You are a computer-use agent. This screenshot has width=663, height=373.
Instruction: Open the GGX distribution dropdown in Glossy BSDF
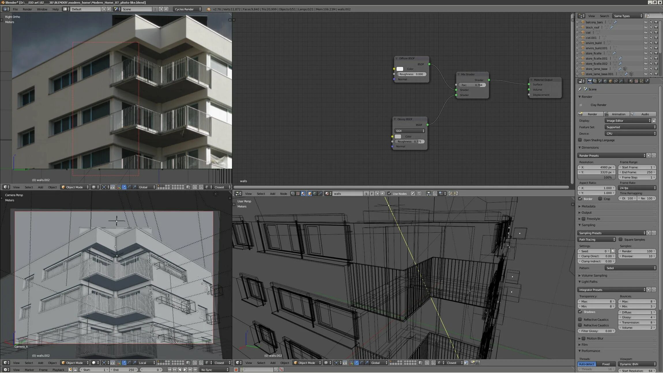(410, 131)
